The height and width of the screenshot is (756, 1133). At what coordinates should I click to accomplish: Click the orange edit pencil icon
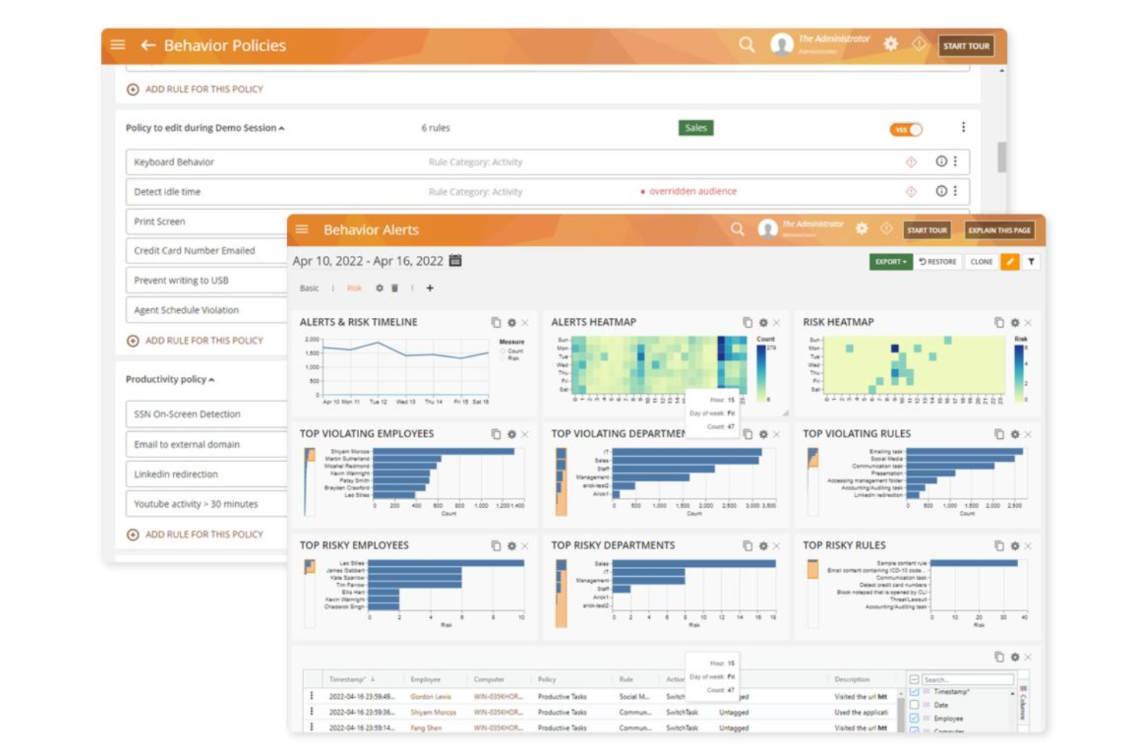click(1008, 260)
